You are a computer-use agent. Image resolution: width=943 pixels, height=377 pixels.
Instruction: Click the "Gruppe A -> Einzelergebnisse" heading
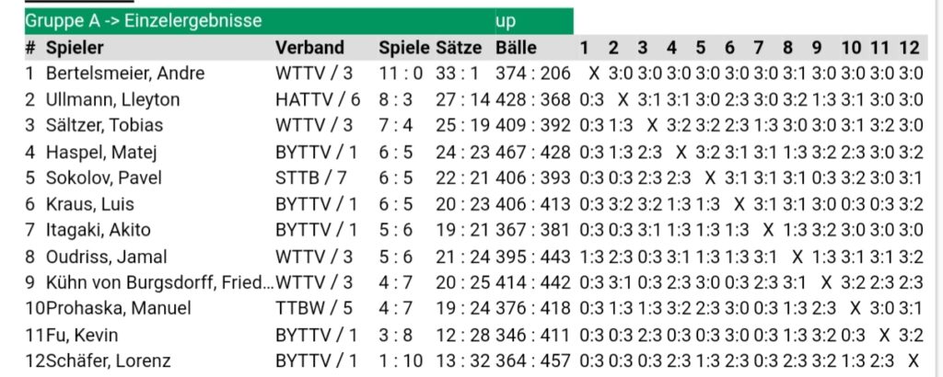coord(143,21)
